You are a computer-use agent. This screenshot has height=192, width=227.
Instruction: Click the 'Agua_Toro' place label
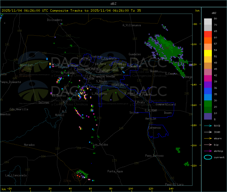point(27,65)
